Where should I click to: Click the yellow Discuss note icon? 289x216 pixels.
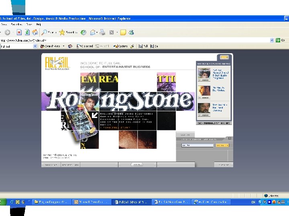tap(123, 32)
